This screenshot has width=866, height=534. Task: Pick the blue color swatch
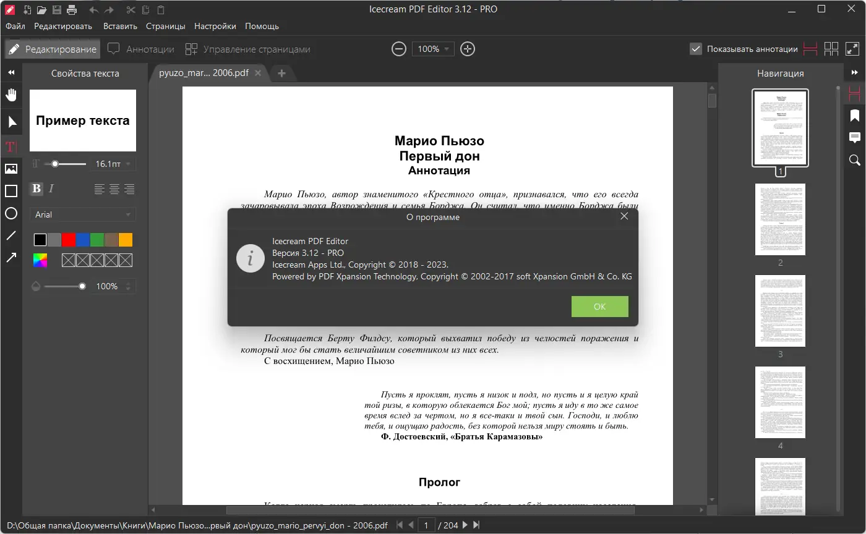(x=83, y=240)
